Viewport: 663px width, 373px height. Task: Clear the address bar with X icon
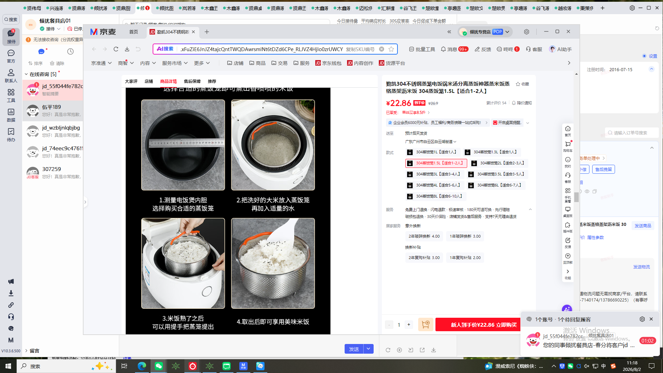(x=382, y=49)
